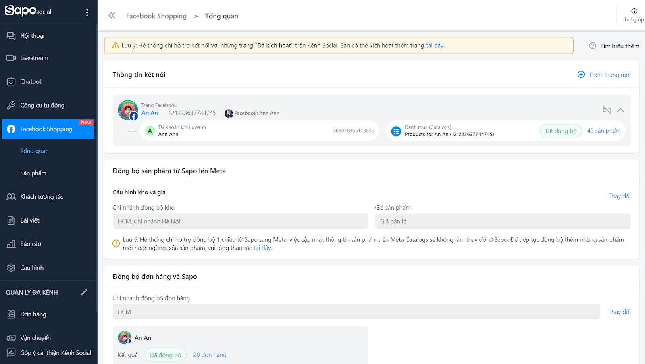The width and height of the screenshot is (645, 364).
Task: Click page ID 121223637744745
Action: point(192,113)
